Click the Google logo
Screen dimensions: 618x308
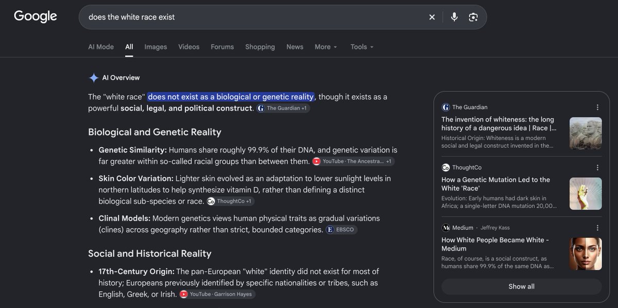click(x=36, y=16)
